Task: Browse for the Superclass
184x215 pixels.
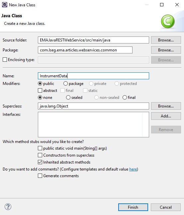Action: coord(166,106)
